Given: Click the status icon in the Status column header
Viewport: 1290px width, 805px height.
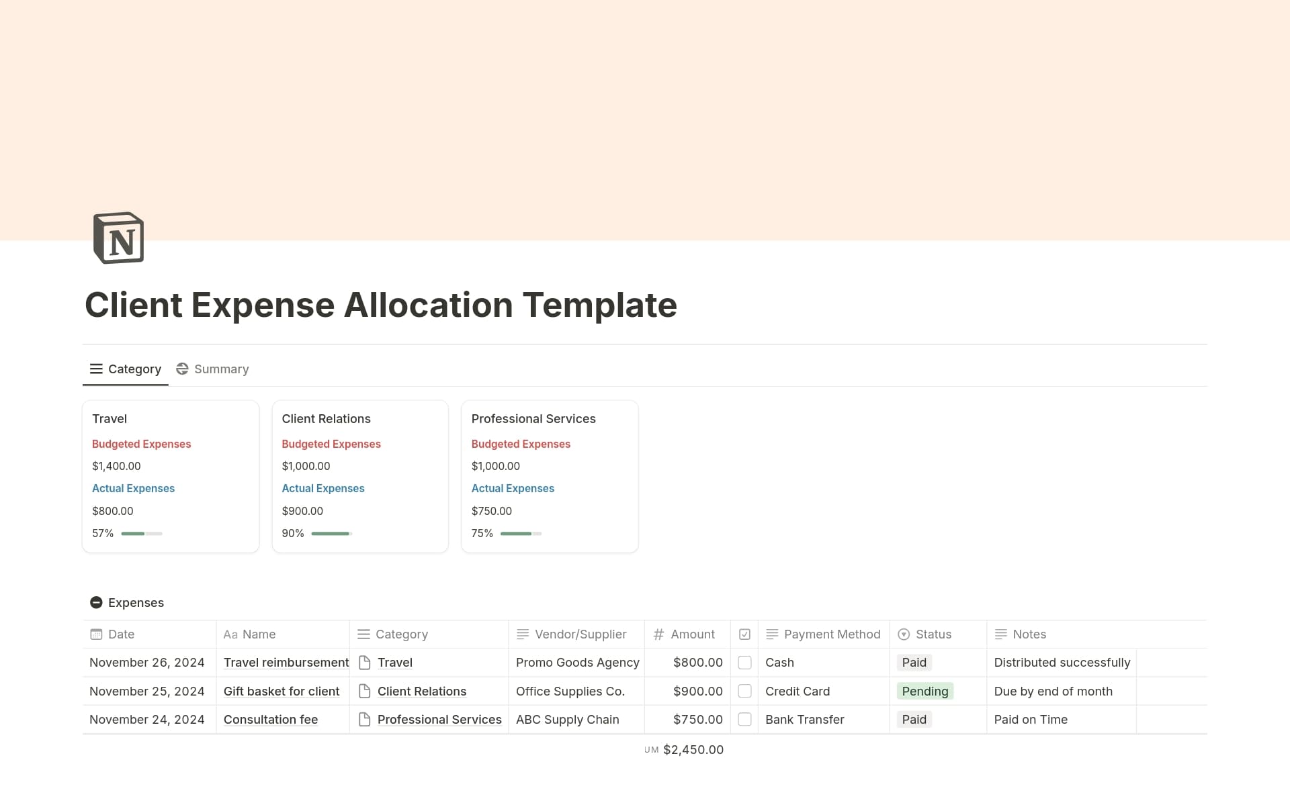Looking at the screenshot, I should [x=903, y=634].
